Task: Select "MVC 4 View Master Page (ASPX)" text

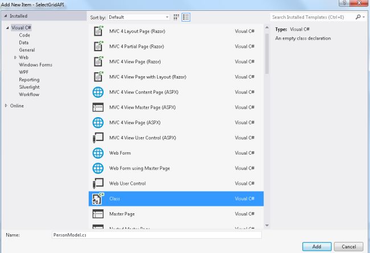Action: (142, 107)
